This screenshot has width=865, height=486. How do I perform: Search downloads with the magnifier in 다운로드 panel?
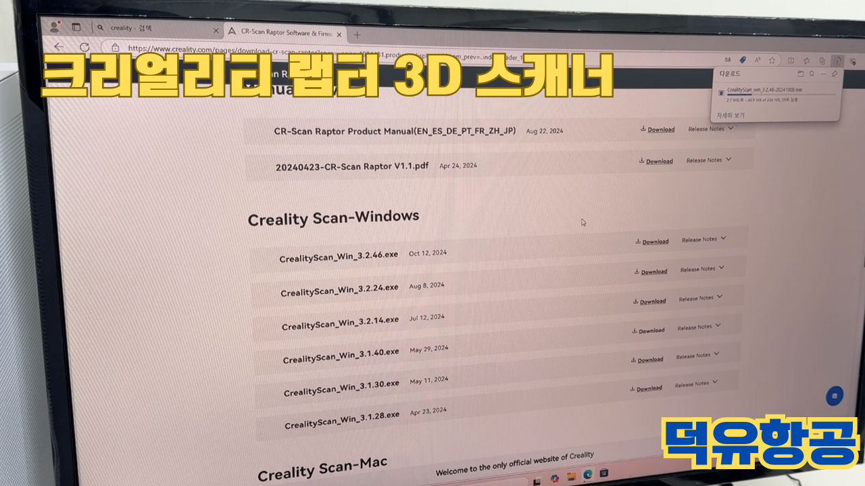812,74
